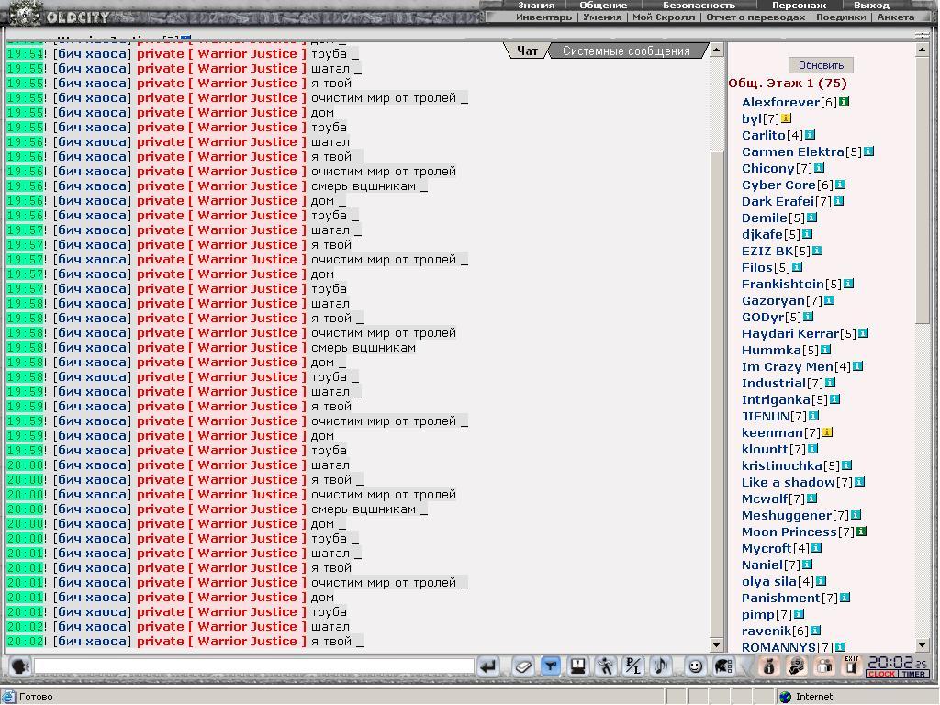
Task: Open info icon next to Alexforever
Action: (x=844, y=102)
